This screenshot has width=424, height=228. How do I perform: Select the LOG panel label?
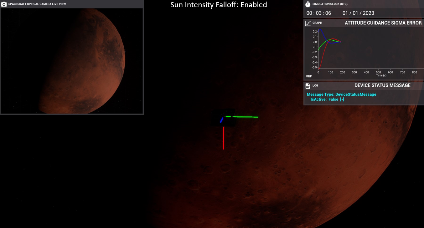tap(315, 86)
